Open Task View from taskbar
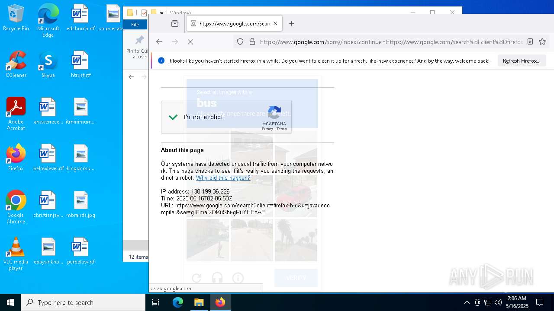Screen dimensions: 554x311 pos(156,302)
